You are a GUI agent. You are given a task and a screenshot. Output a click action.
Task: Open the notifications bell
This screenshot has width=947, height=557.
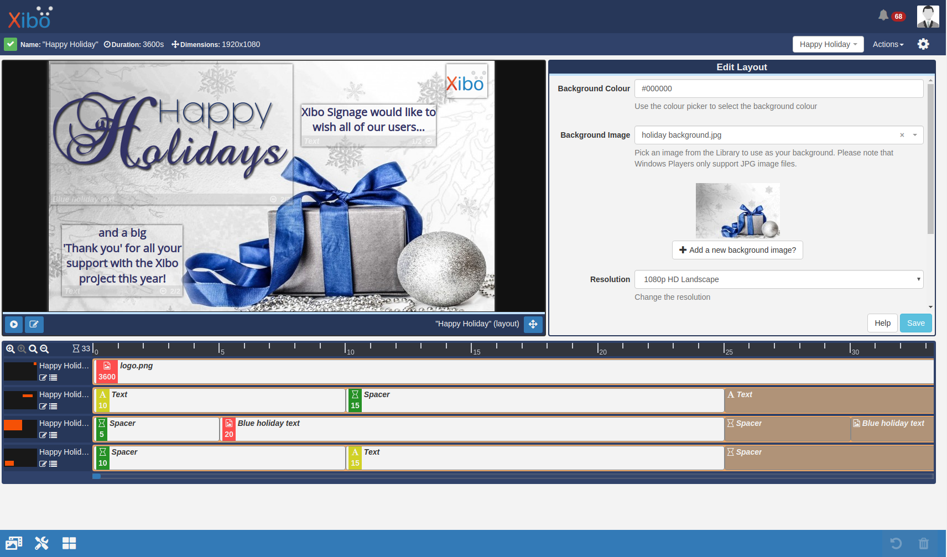pyautogui.click(x=883, y=15)
